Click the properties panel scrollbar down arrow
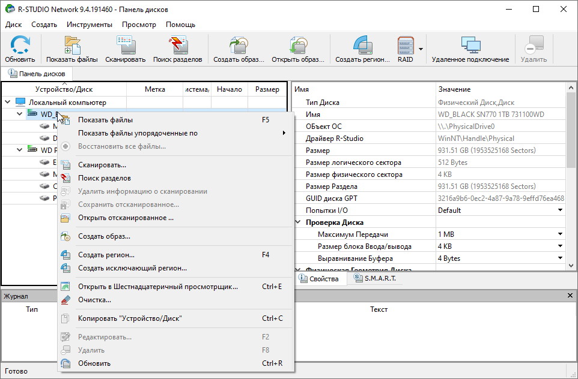The image size is (578, 379). [x=571, y=265]
